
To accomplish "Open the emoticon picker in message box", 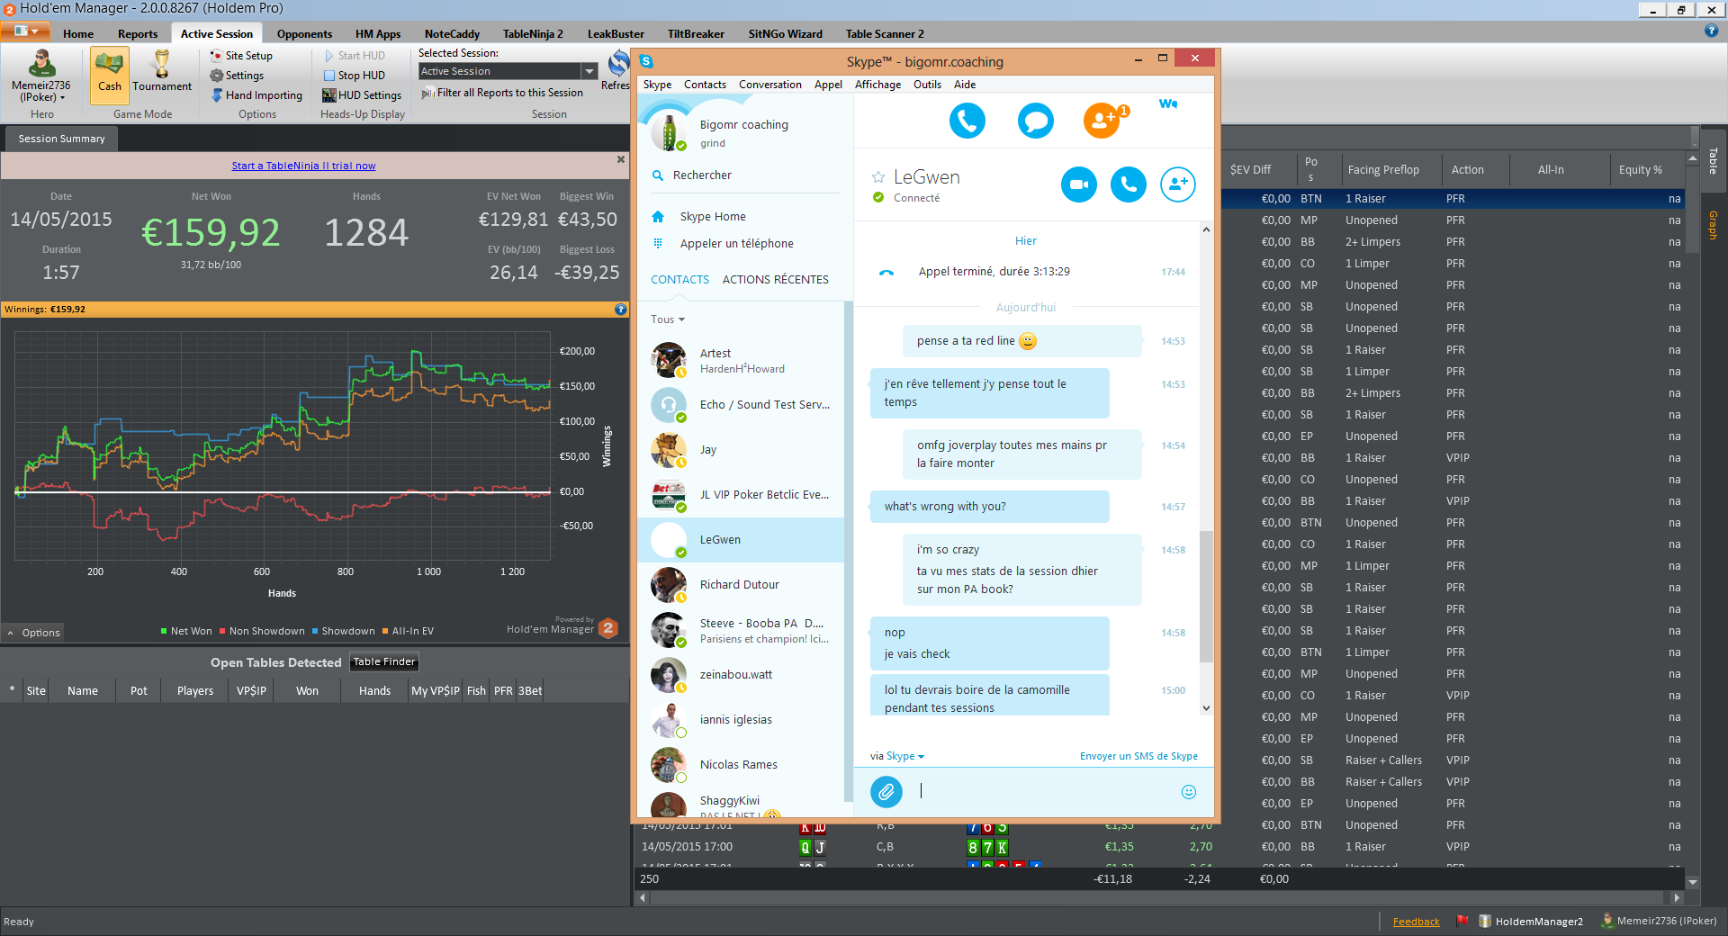I will pos(1189,792).
